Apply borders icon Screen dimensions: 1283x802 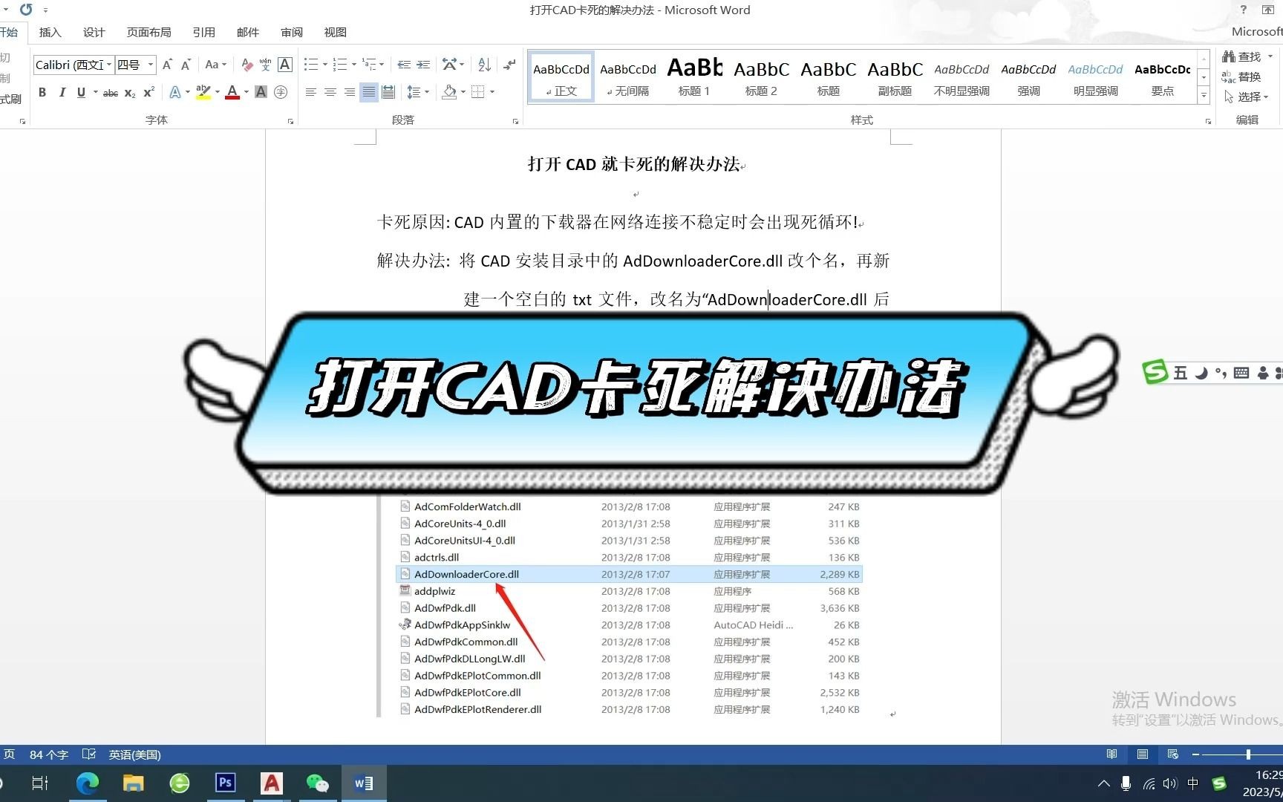click(478, 92)
